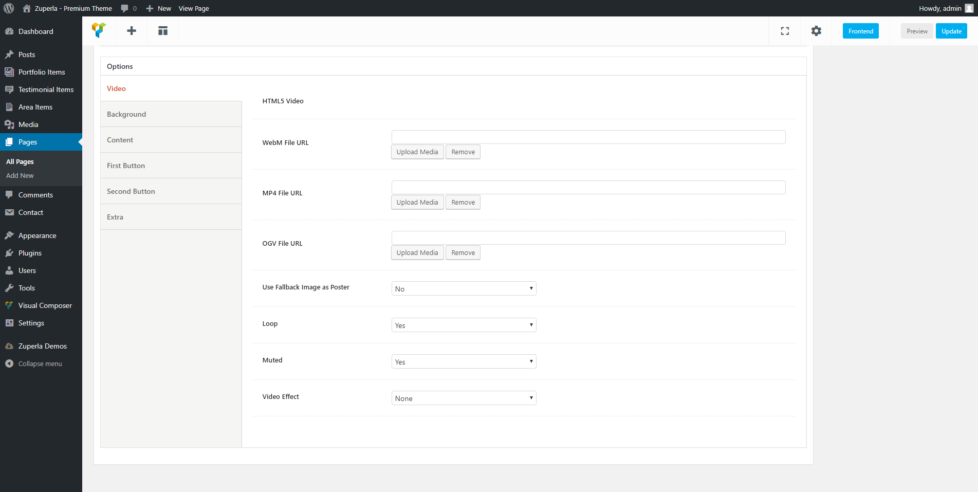Remove the MP4 file URL

463,203
